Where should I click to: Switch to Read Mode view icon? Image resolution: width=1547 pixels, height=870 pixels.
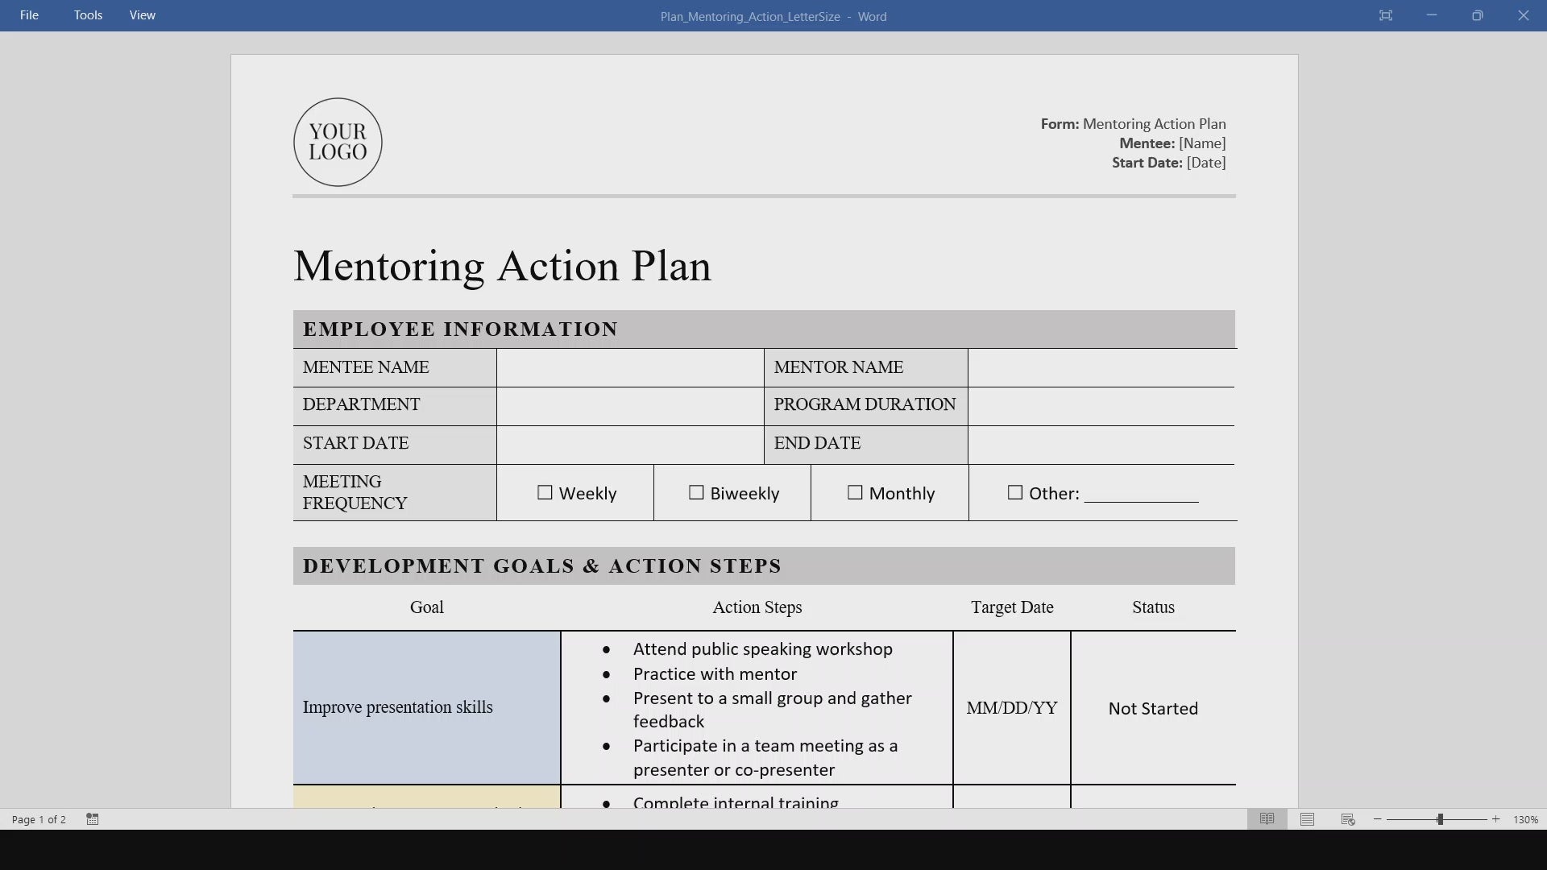1267,819
